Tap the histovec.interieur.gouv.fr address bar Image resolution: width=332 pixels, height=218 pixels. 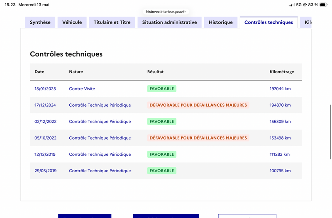tap(166, 12)
